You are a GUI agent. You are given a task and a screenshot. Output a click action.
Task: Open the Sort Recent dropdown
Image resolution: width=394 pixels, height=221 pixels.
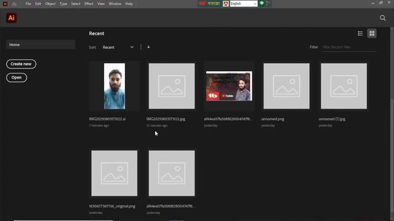coord(118,47)
